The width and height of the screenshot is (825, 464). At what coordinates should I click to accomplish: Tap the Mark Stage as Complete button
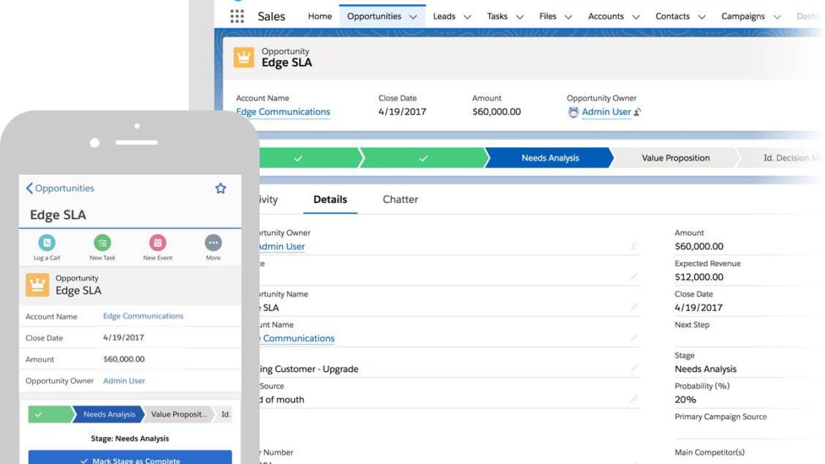pos(130,458)
